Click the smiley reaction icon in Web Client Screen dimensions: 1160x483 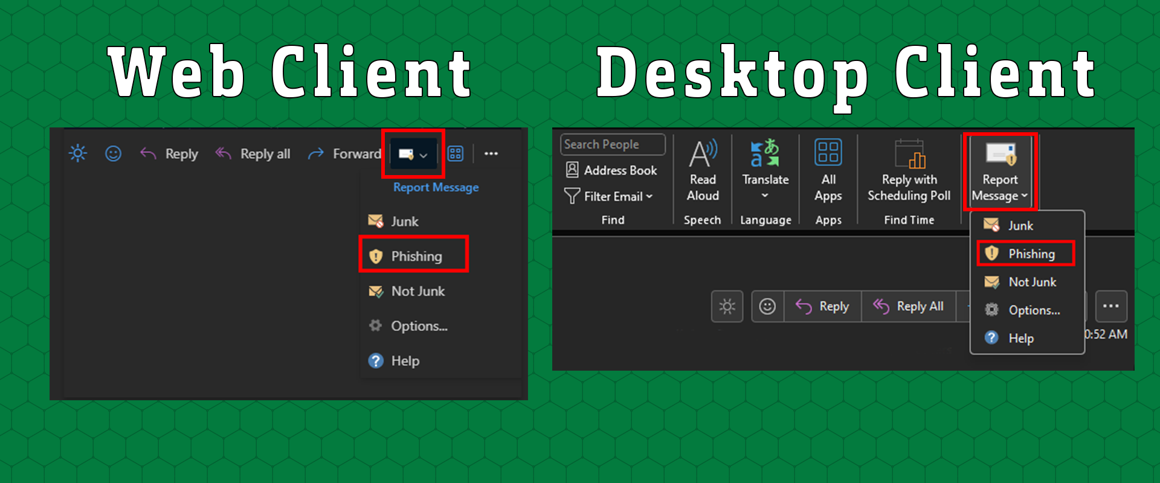pyautogui.click(x=113, y=153)
